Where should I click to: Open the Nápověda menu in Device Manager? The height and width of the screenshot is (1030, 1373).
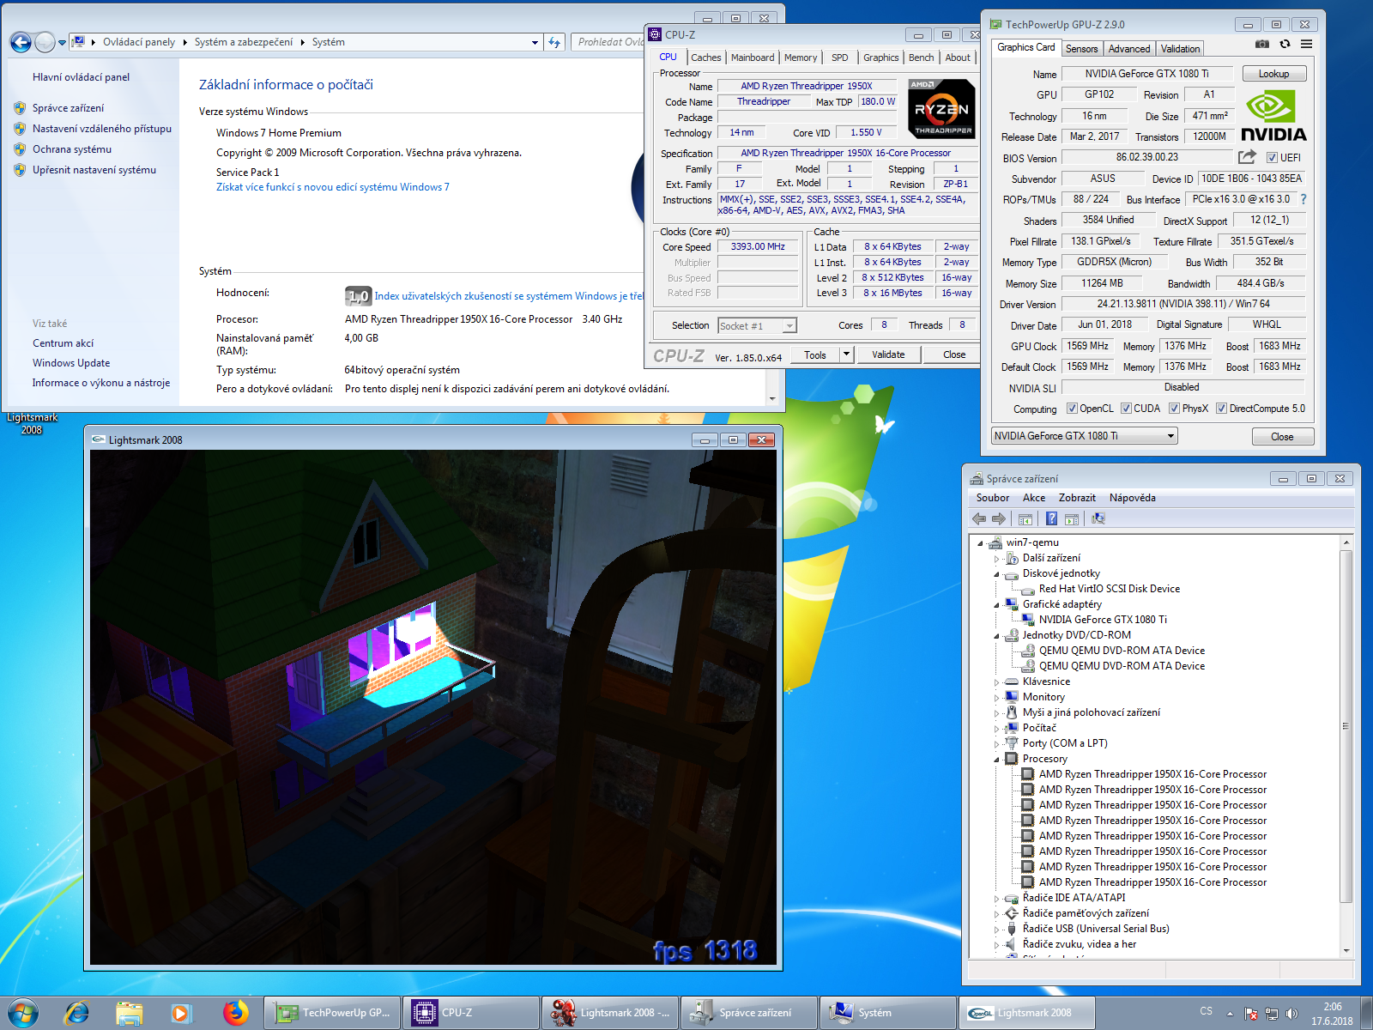(1132, 498)
